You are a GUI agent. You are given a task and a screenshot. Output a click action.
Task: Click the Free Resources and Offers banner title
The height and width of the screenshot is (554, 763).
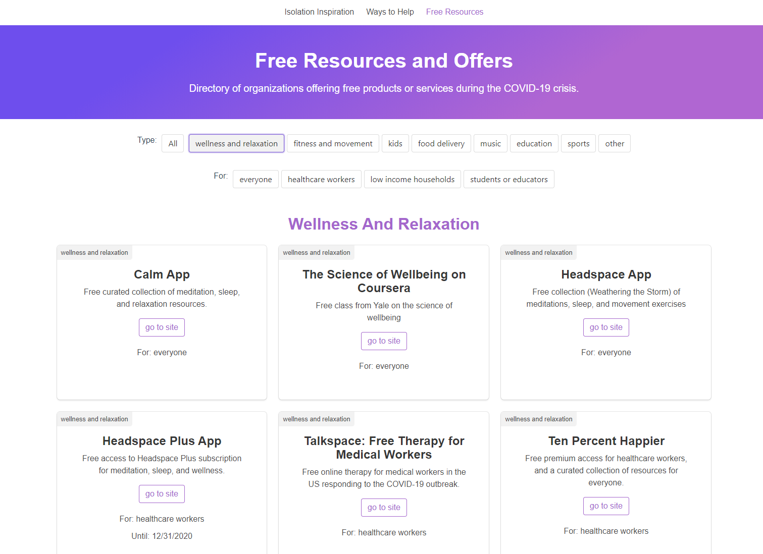[384, 61]
